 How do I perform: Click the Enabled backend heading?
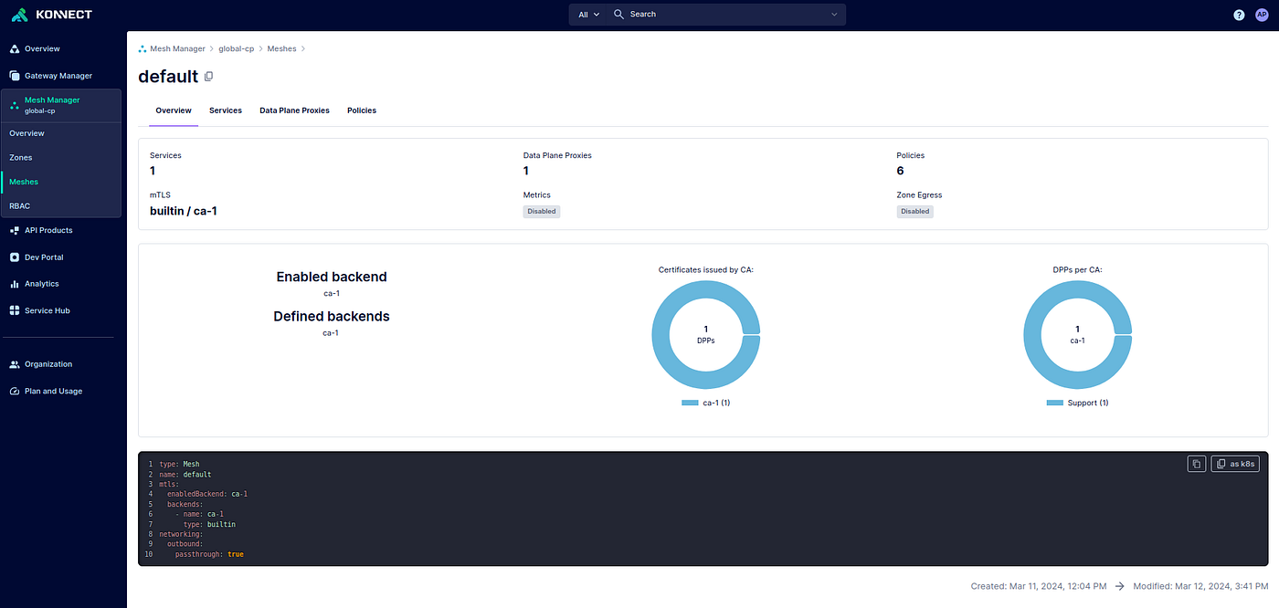pos(332,277)
